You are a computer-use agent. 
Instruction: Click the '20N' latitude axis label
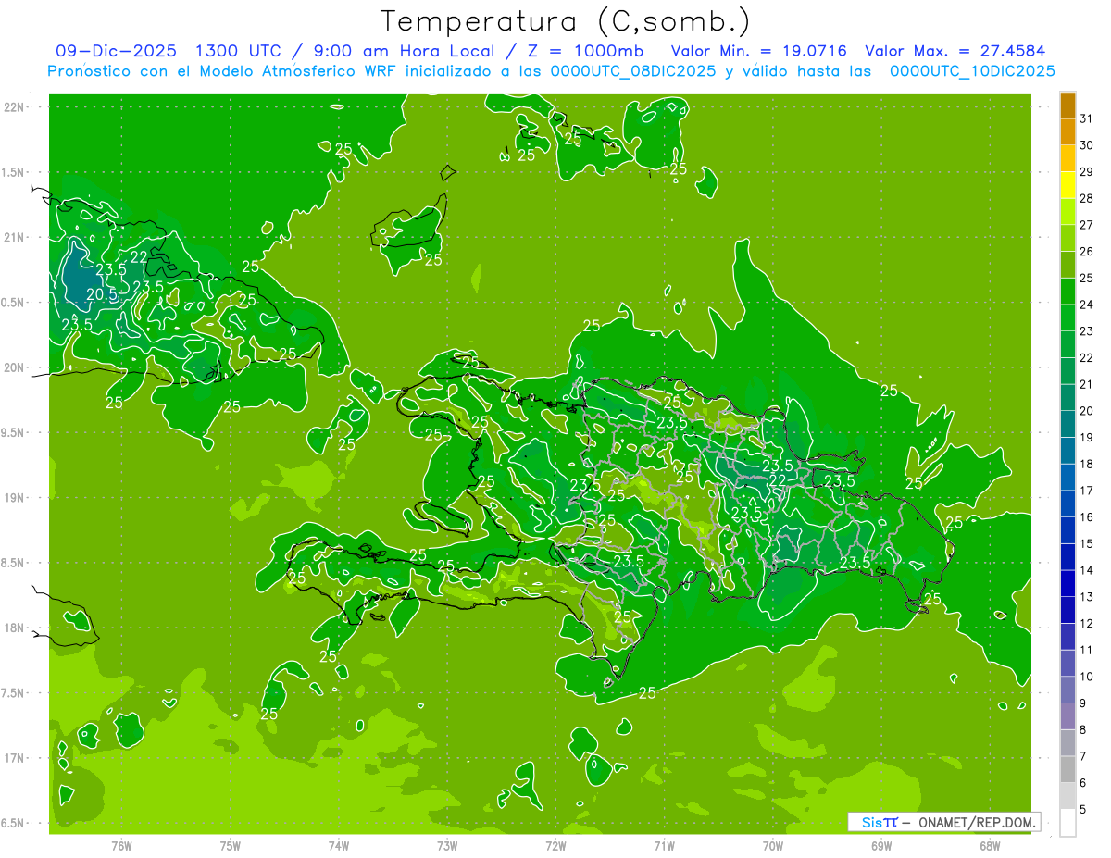point(16,367)
